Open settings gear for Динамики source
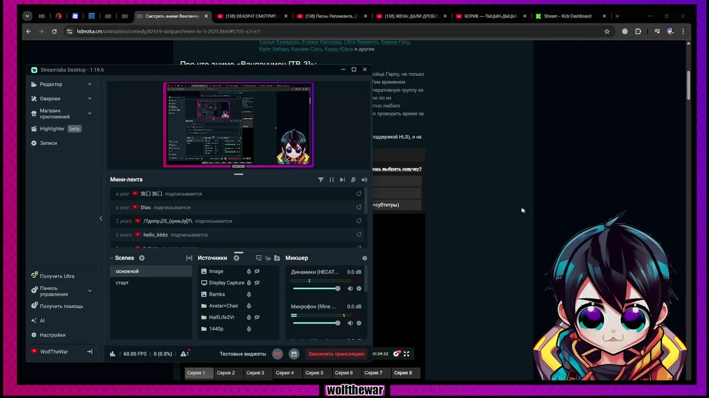The width and height of the screenshot is (709, 398). click(x=359, y=289)
